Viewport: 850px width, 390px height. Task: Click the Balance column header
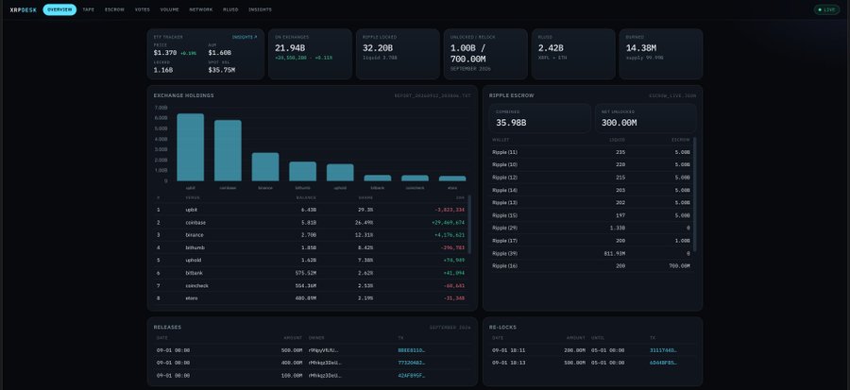coord(306,197)
